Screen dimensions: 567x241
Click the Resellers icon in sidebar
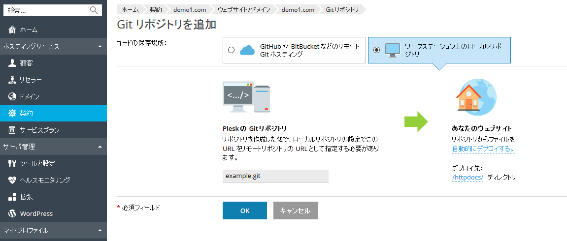tap(13, 80)
